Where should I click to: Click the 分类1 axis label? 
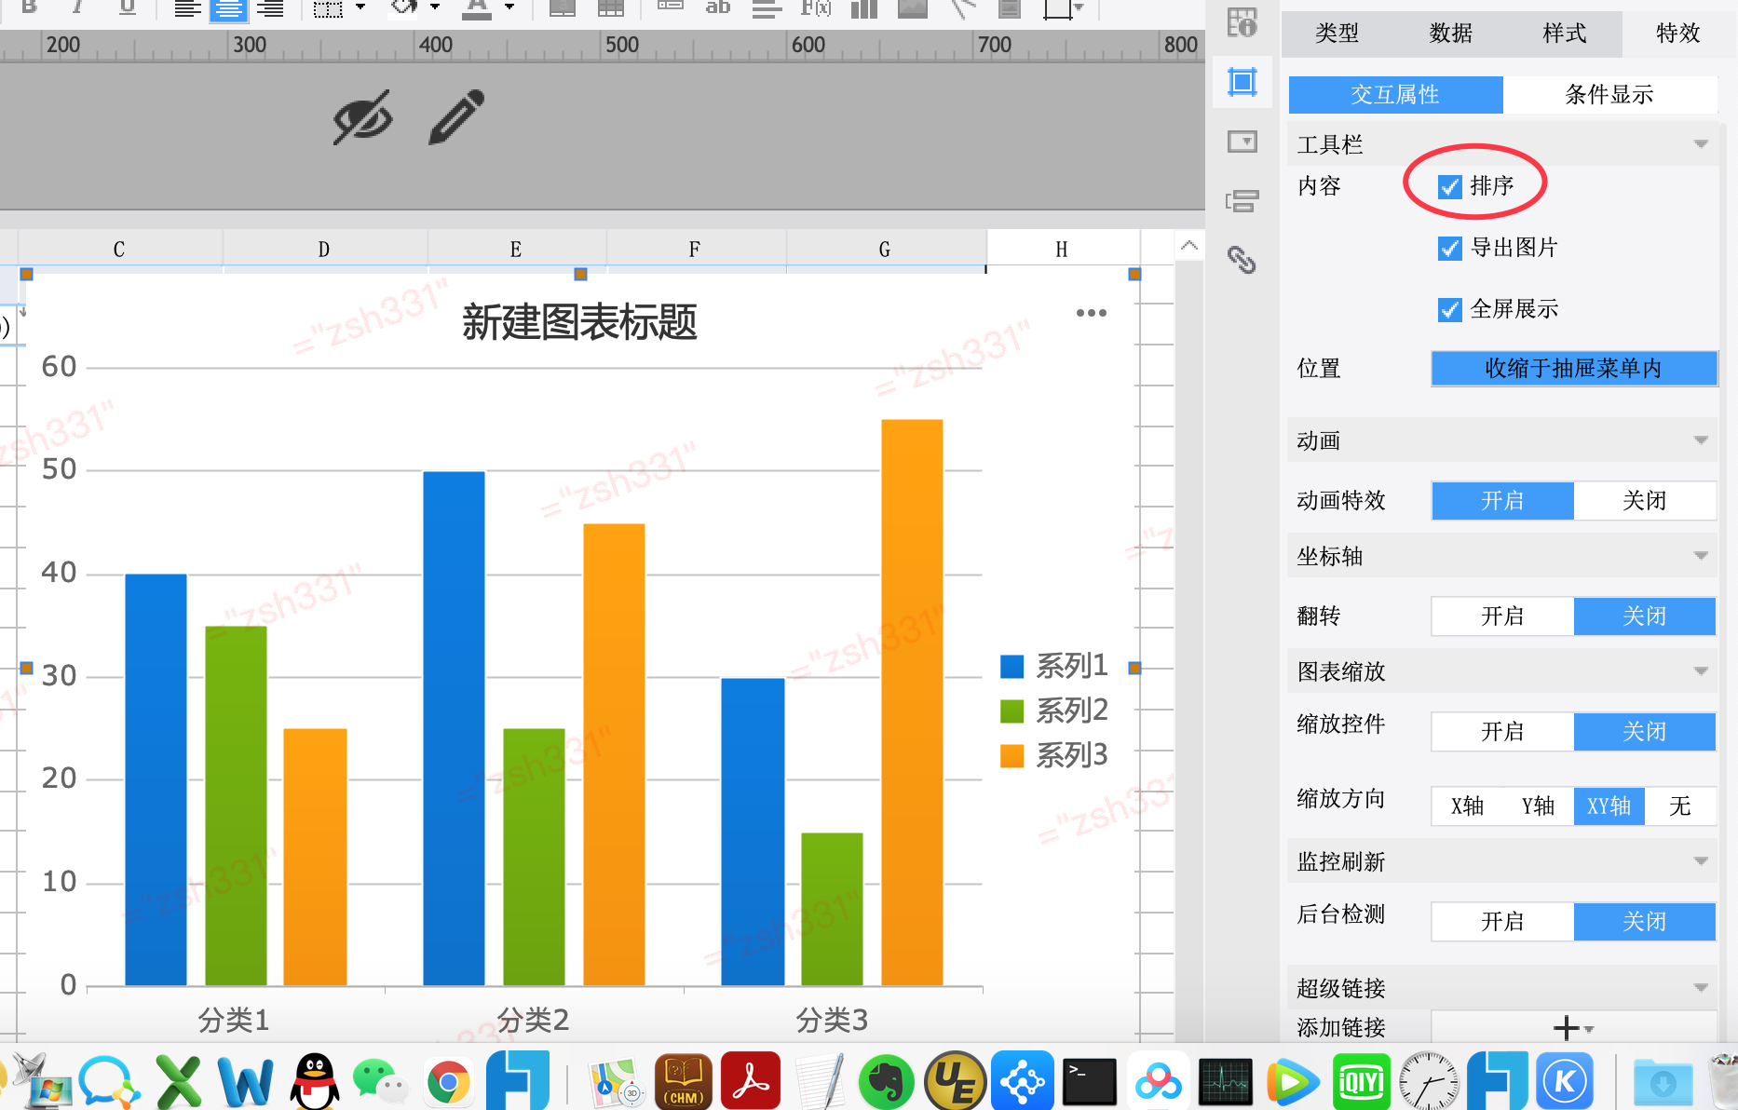pyautogui.click(x=234, y=1021)
